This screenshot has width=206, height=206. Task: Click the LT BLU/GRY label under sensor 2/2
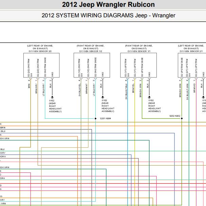(x=44, y=90)
